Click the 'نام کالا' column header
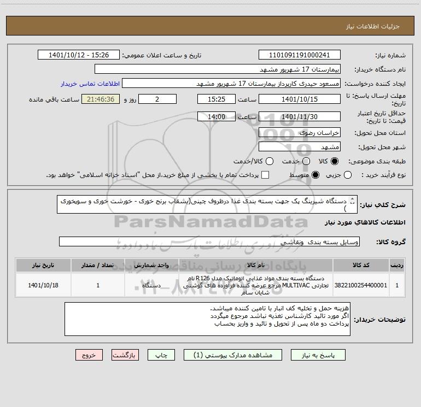421x407 pixels. (x=256, y=265)
